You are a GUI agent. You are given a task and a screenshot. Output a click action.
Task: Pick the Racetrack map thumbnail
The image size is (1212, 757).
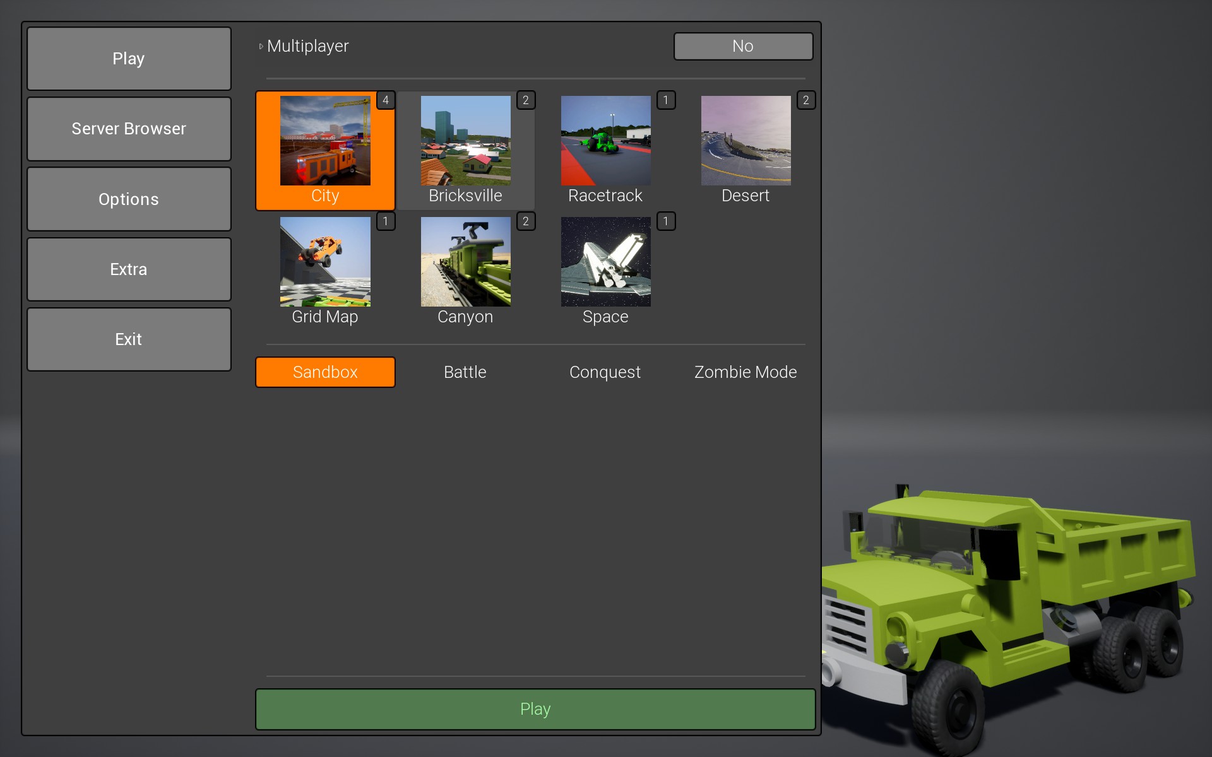click(605, 141)
